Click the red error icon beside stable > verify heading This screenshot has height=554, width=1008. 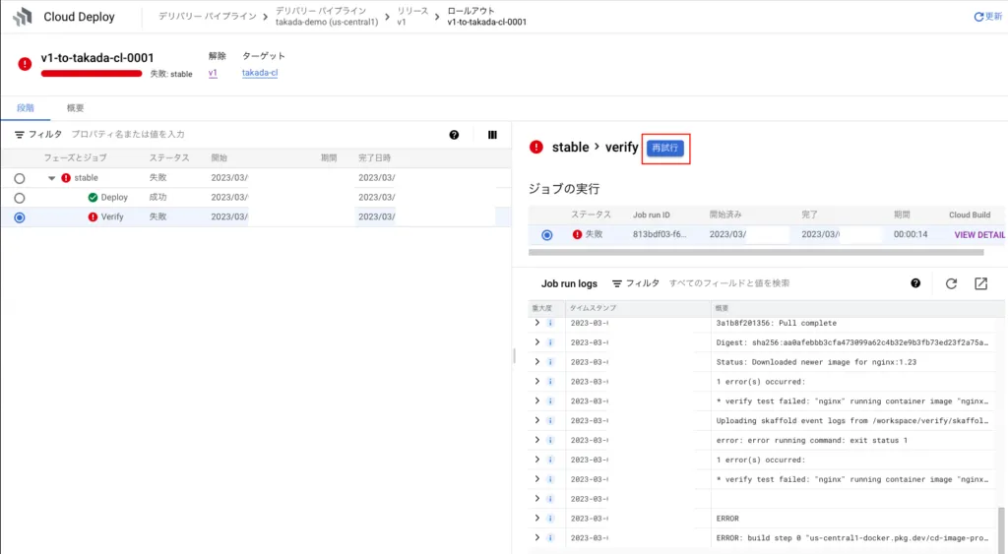pyautogui.click(x=536, y=148)
